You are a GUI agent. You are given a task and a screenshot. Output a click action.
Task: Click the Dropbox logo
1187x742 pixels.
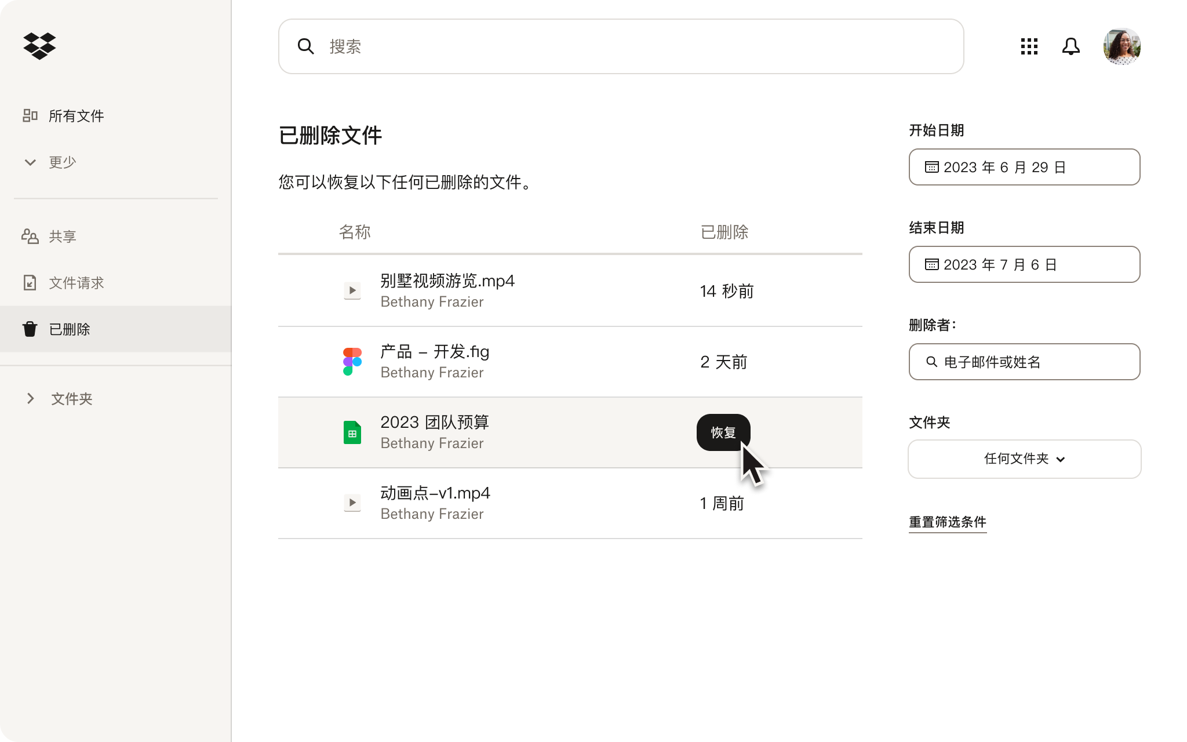click(x=39, y=46)
